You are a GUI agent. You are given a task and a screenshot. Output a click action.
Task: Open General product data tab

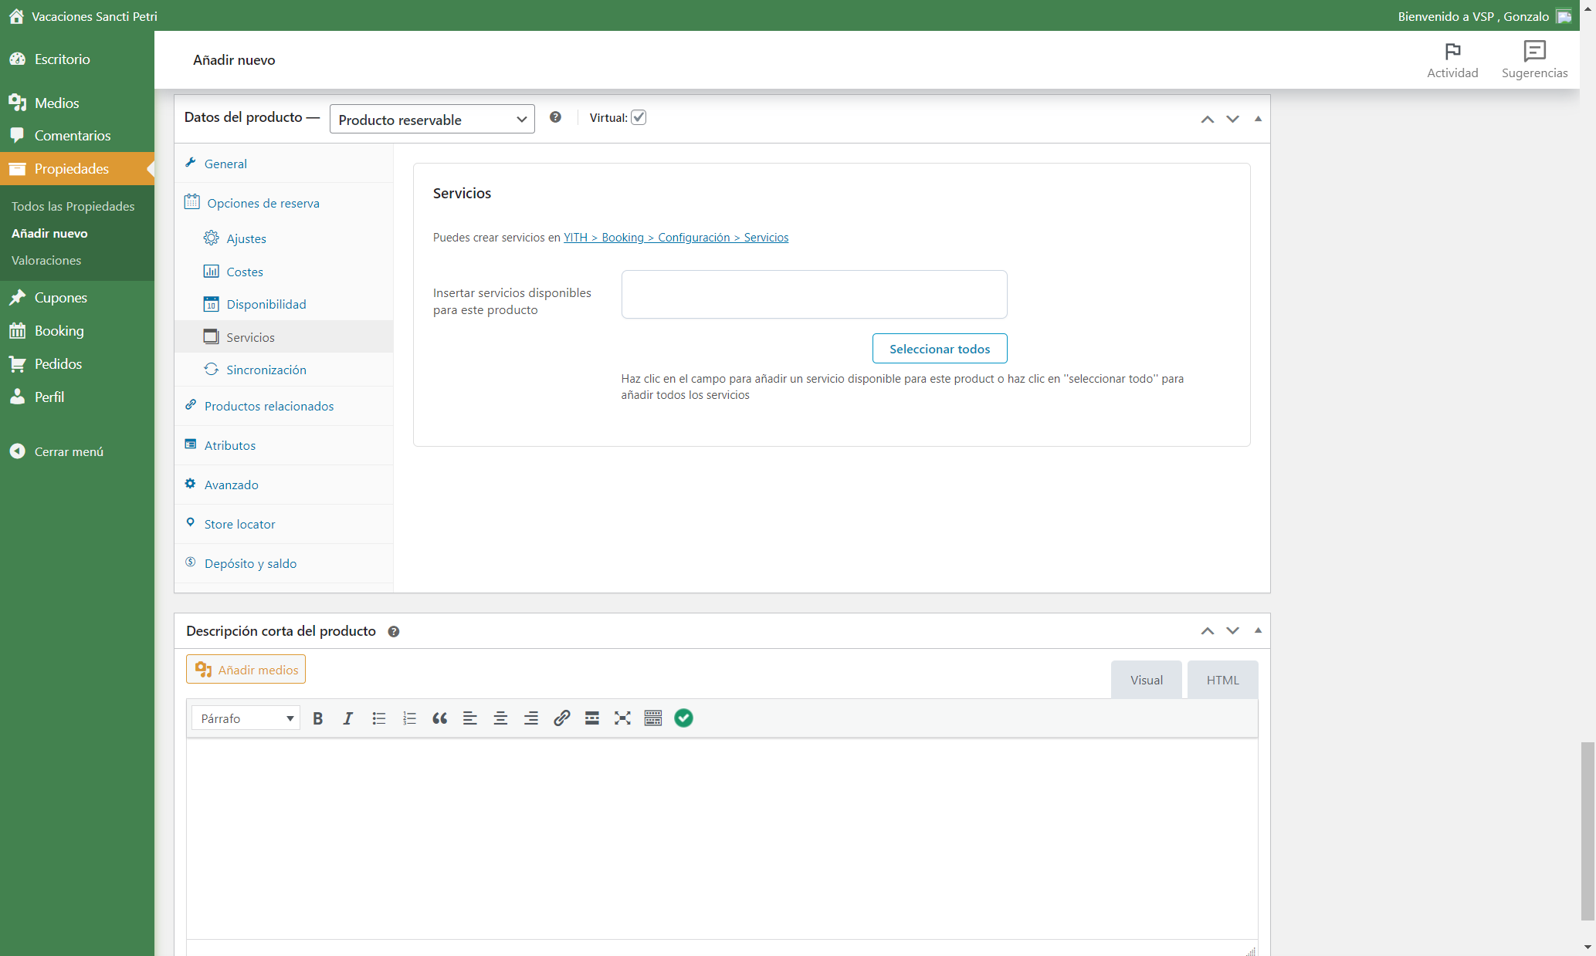pyautogui.click(x=284, y=164)
